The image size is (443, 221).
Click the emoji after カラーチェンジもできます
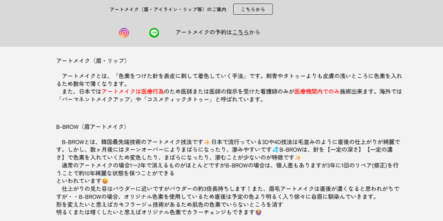pos(259,212)
